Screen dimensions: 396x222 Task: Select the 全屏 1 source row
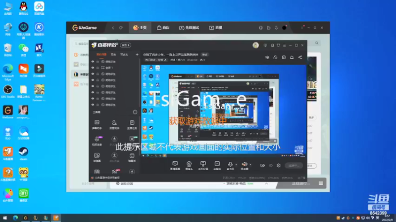coord(114,68)
